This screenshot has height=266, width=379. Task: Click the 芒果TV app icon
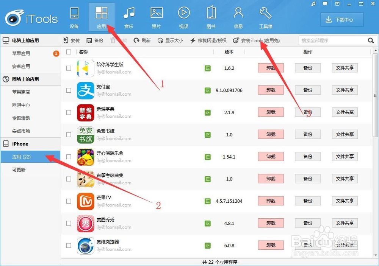coord(86,201)
